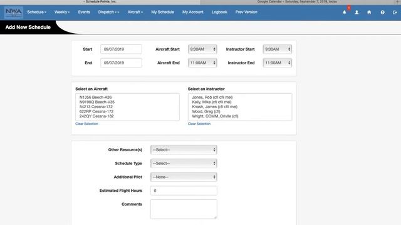Clear Selection under aircraft list
The height and width of the screenshot is (225, 401).
tap(86, 124)
